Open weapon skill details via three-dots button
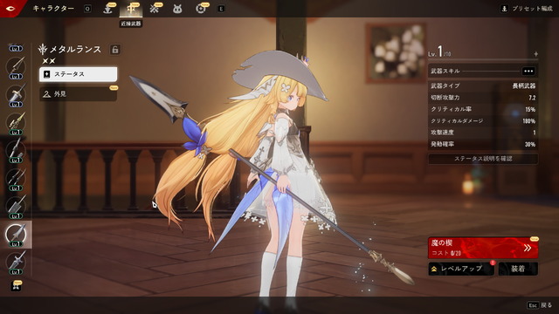Image resolution: width=559 pixels, height=314 pixels. tap(528, 72)
